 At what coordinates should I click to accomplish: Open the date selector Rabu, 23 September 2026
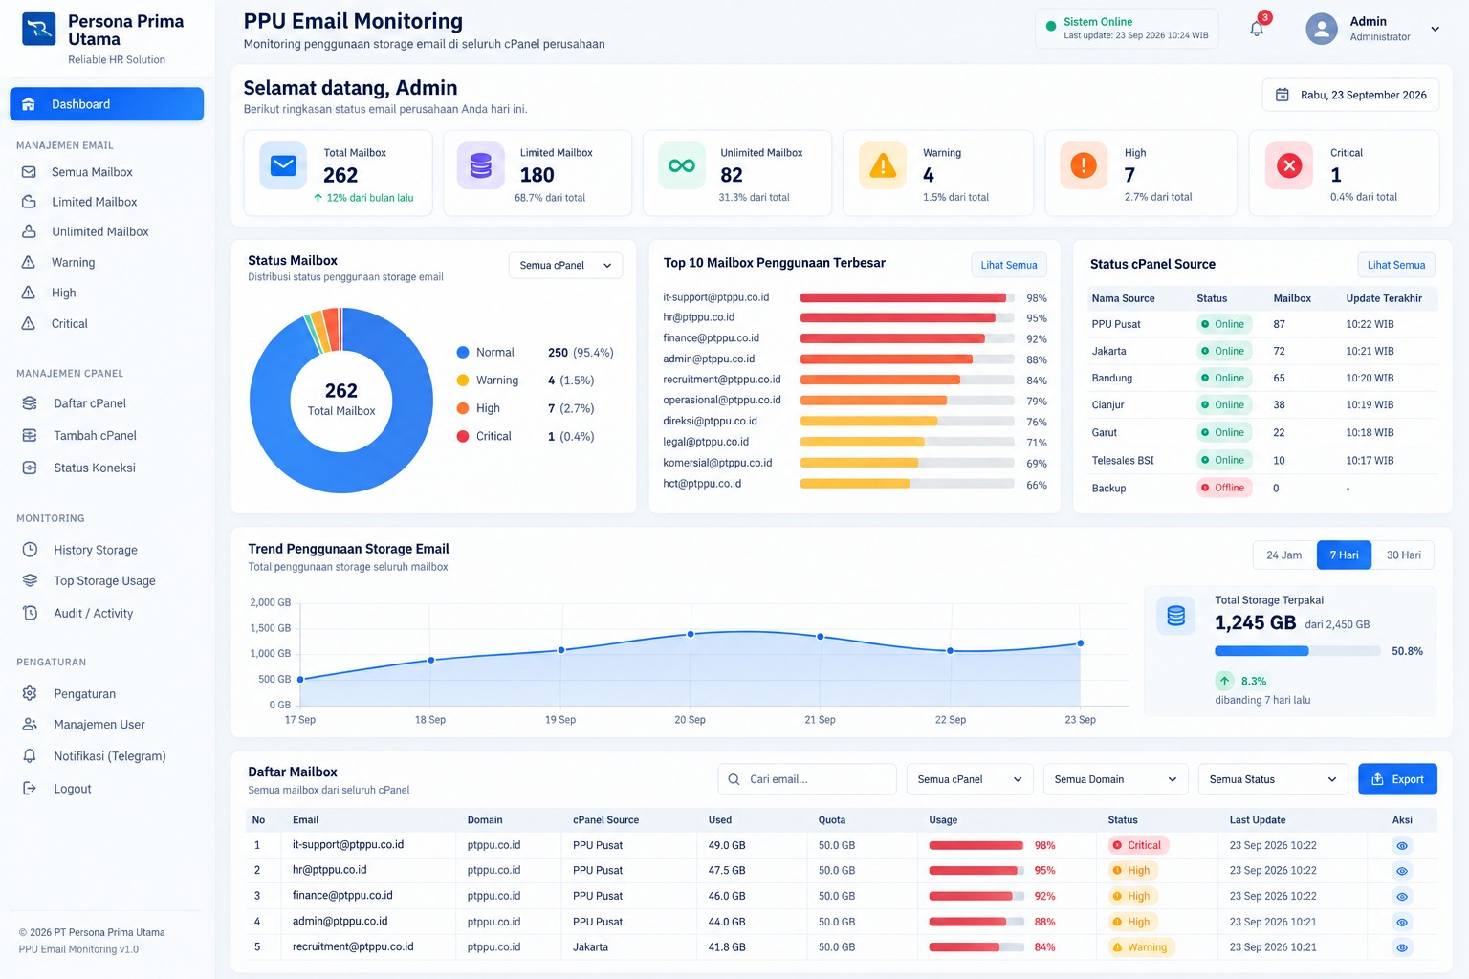click(x=1350, y=95)
